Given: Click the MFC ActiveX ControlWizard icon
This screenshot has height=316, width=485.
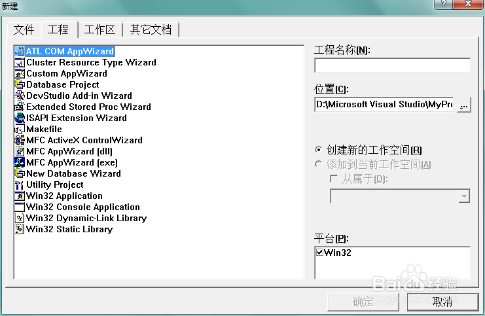Looking at the screenshot, I should pyautogui.click(x=20, y=141).
